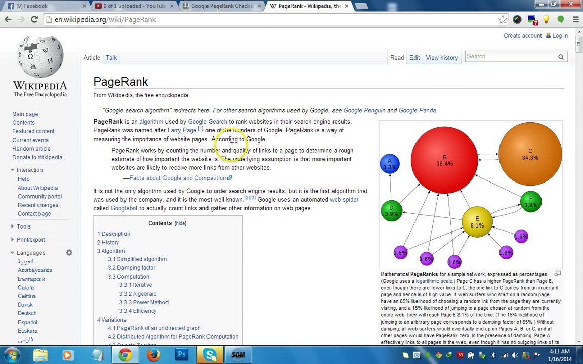This screenshot has width=583, height=364.
Task: Click the Bluetooth tray icon
Action: [x=493, y=355]
